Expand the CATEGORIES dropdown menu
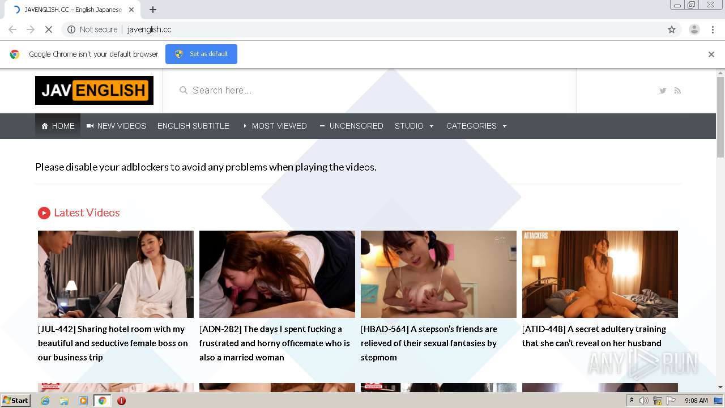 coord(476,126)
